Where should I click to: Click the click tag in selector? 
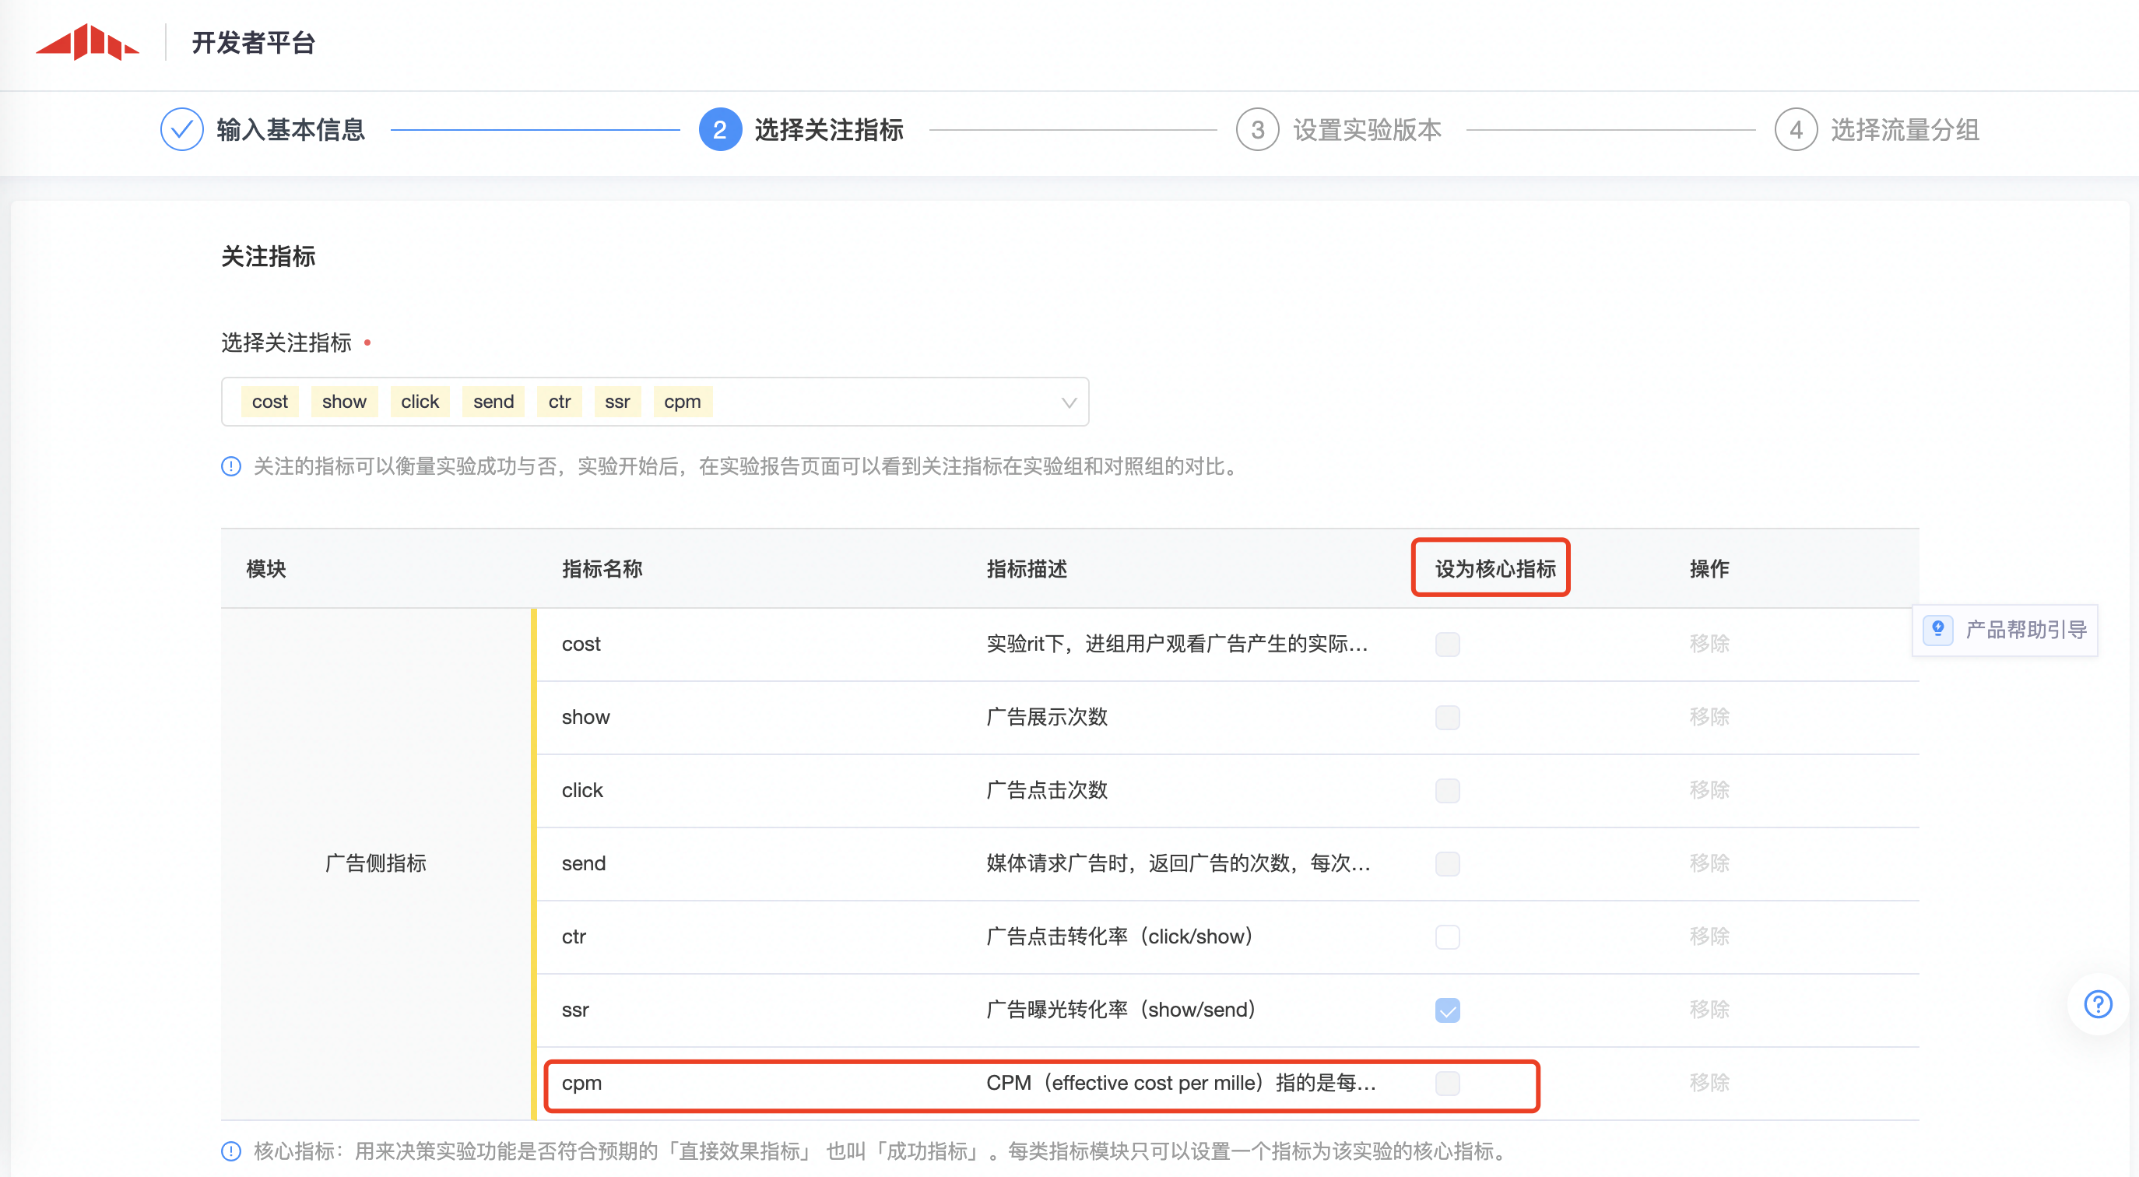tap(420, 402)
